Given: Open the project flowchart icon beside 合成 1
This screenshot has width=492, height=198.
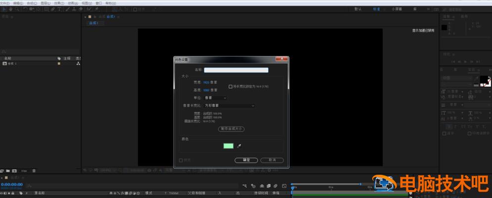Looking at the screenshot, I should click(x=78, y=63).
